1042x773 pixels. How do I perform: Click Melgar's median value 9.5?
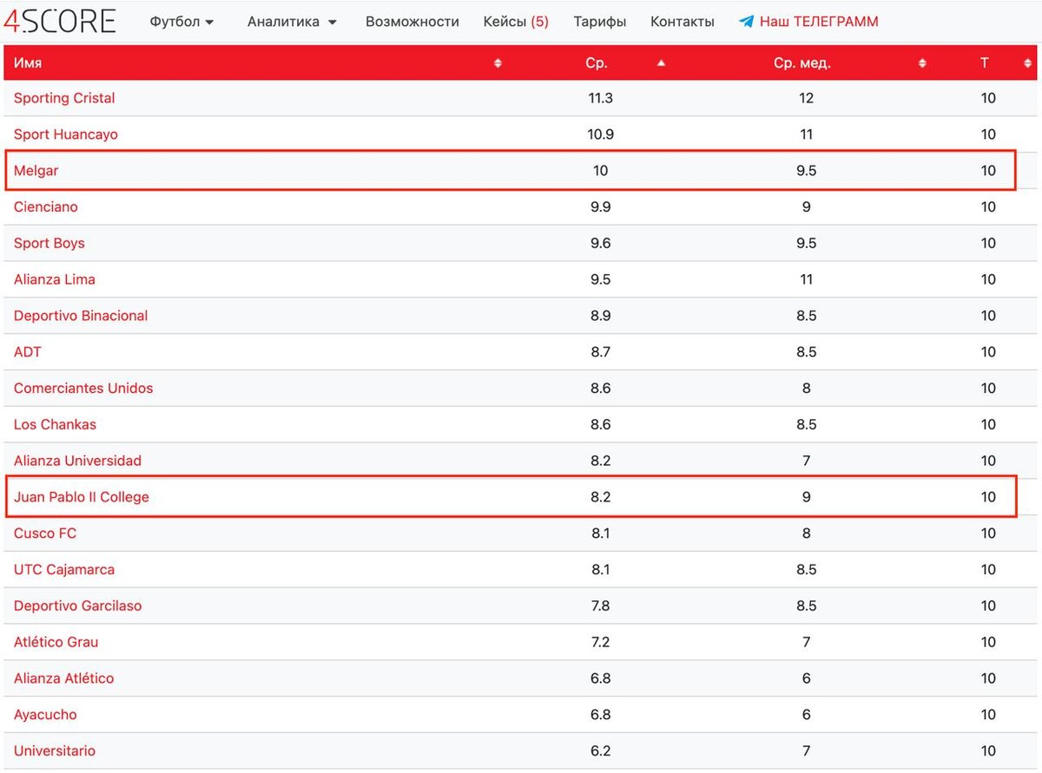click(807, 171)
